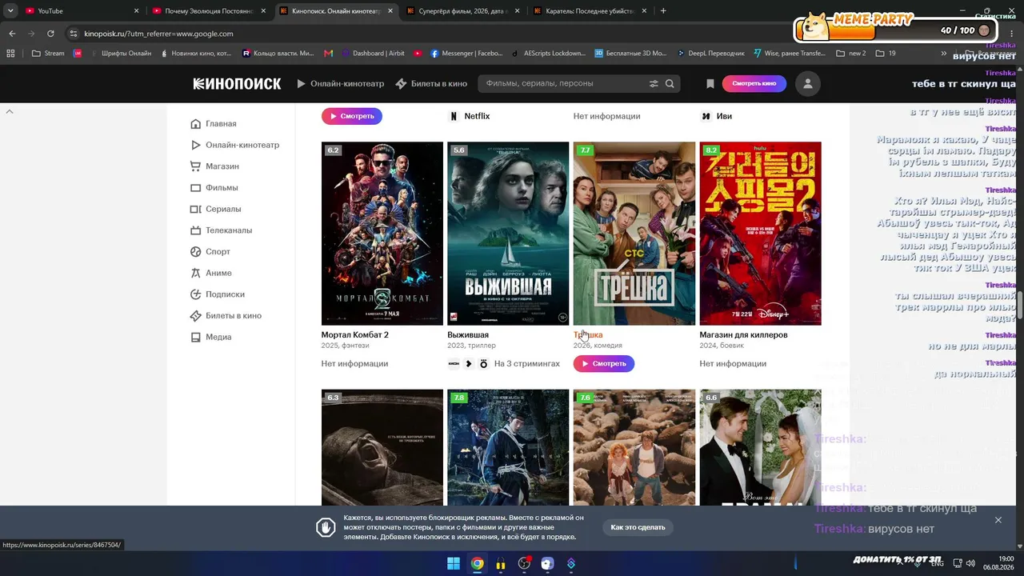Screen dimensions: 1024x576
Task: Click the Магазин cart icon in sidebar
Action: point(195,166)
